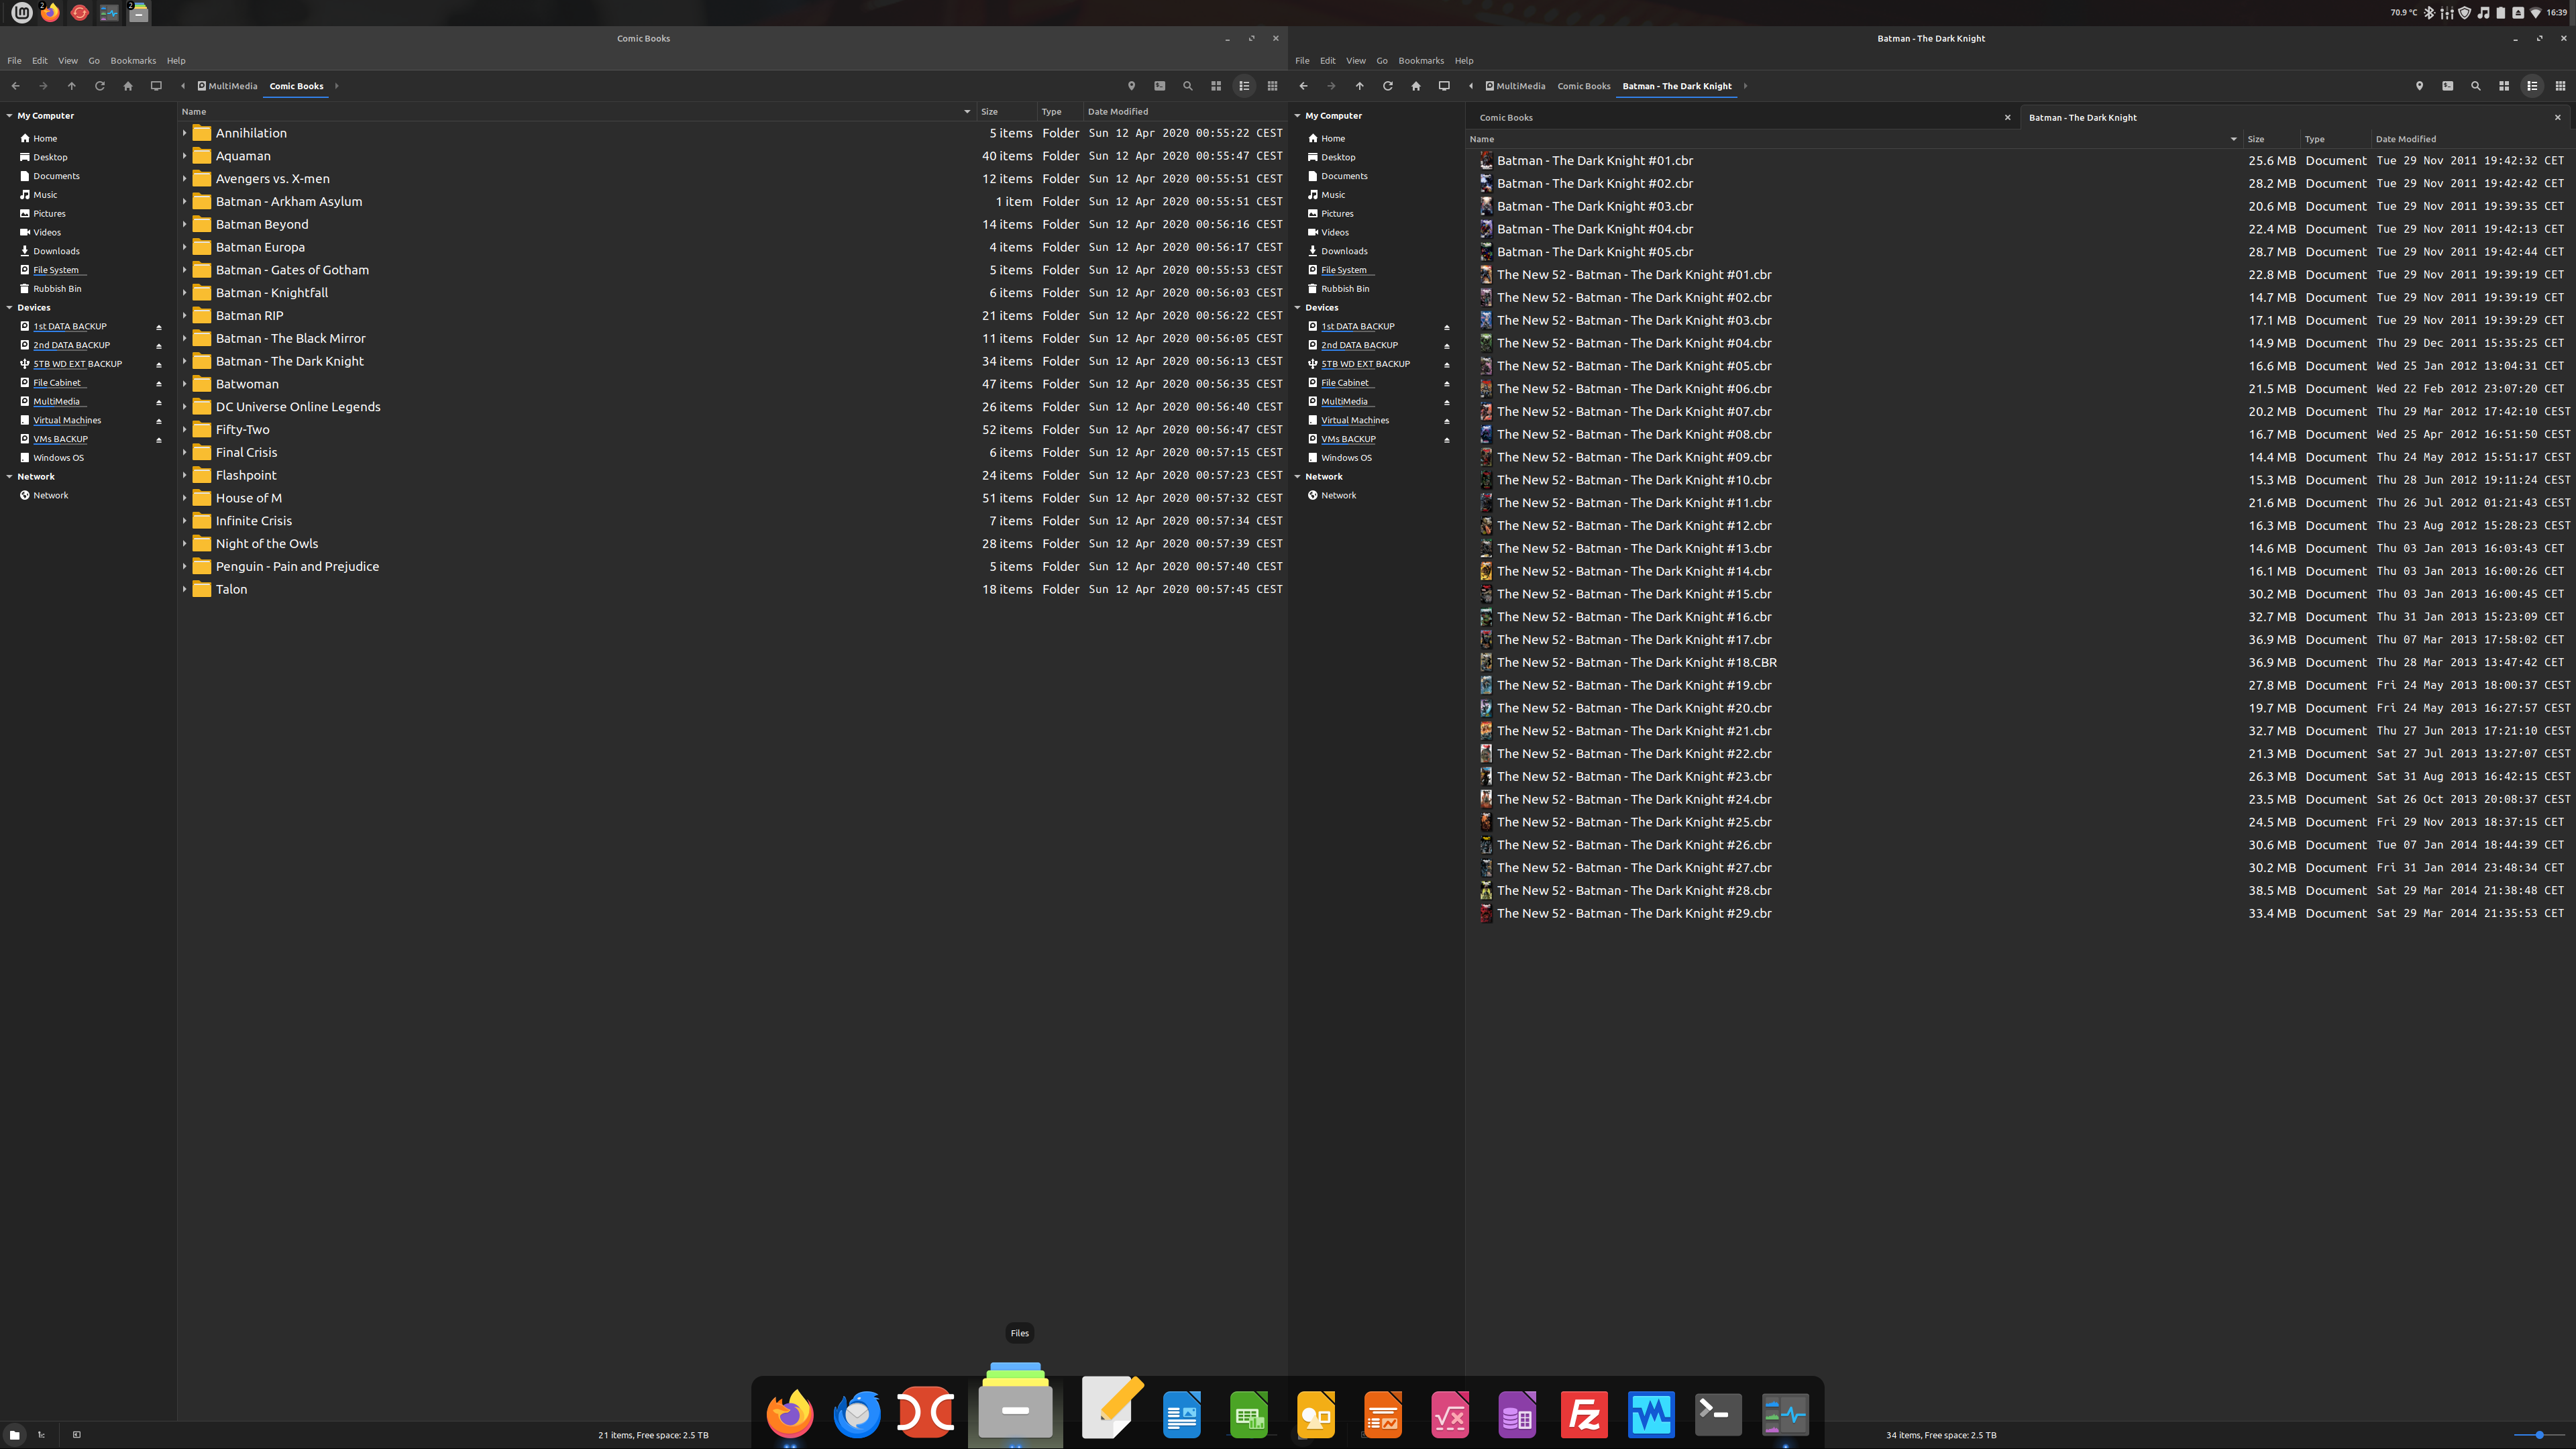
Task: Open search in the Comic Books window
Action: coord(1188,86)
